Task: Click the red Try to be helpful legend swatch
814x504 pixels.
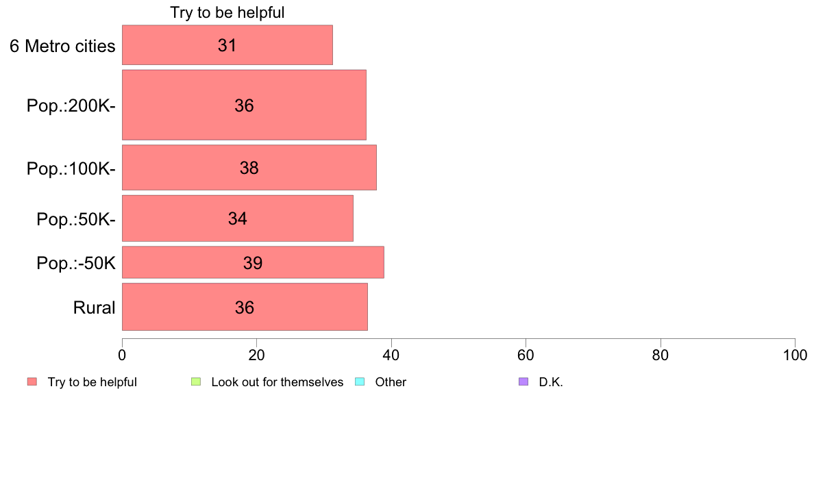Action: point(32,381)
